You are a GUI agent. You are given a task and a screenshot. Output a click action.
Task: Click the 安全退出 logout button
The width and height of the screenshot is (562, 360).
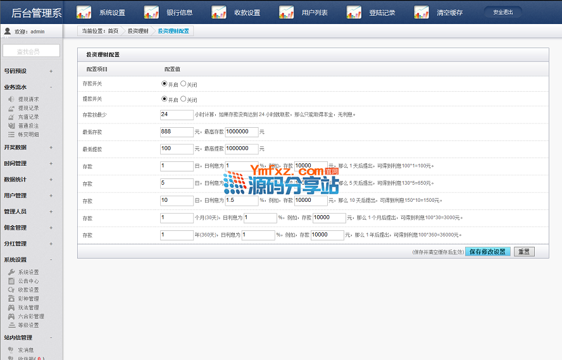503,12
